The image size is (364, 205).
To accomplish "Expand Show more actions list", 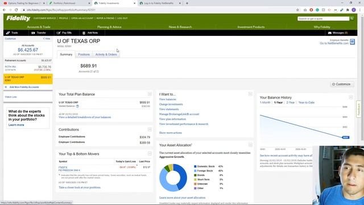I will (x=171, y=133).
